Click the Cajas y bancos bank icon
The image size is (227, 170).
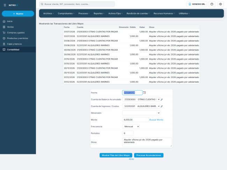(4, 44)
